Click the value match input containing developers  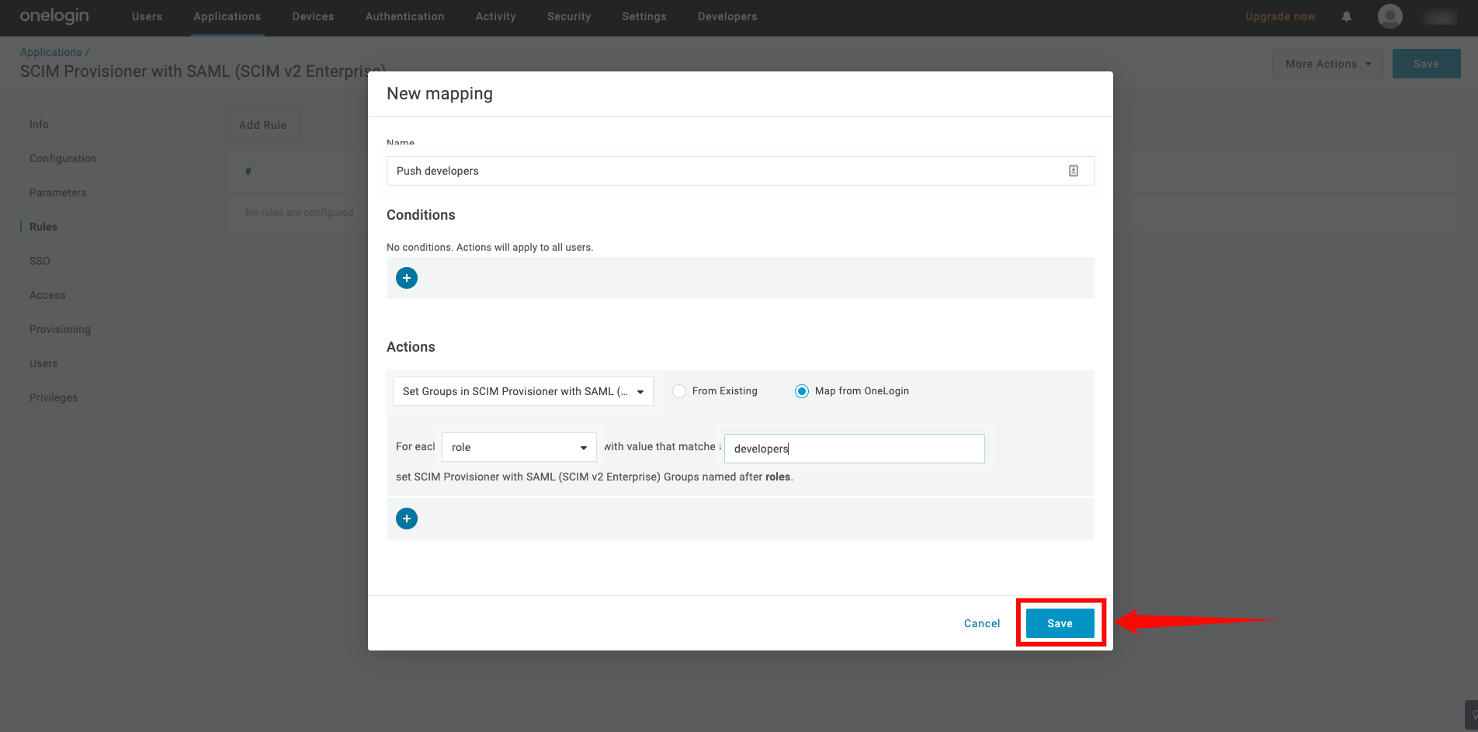855,449
